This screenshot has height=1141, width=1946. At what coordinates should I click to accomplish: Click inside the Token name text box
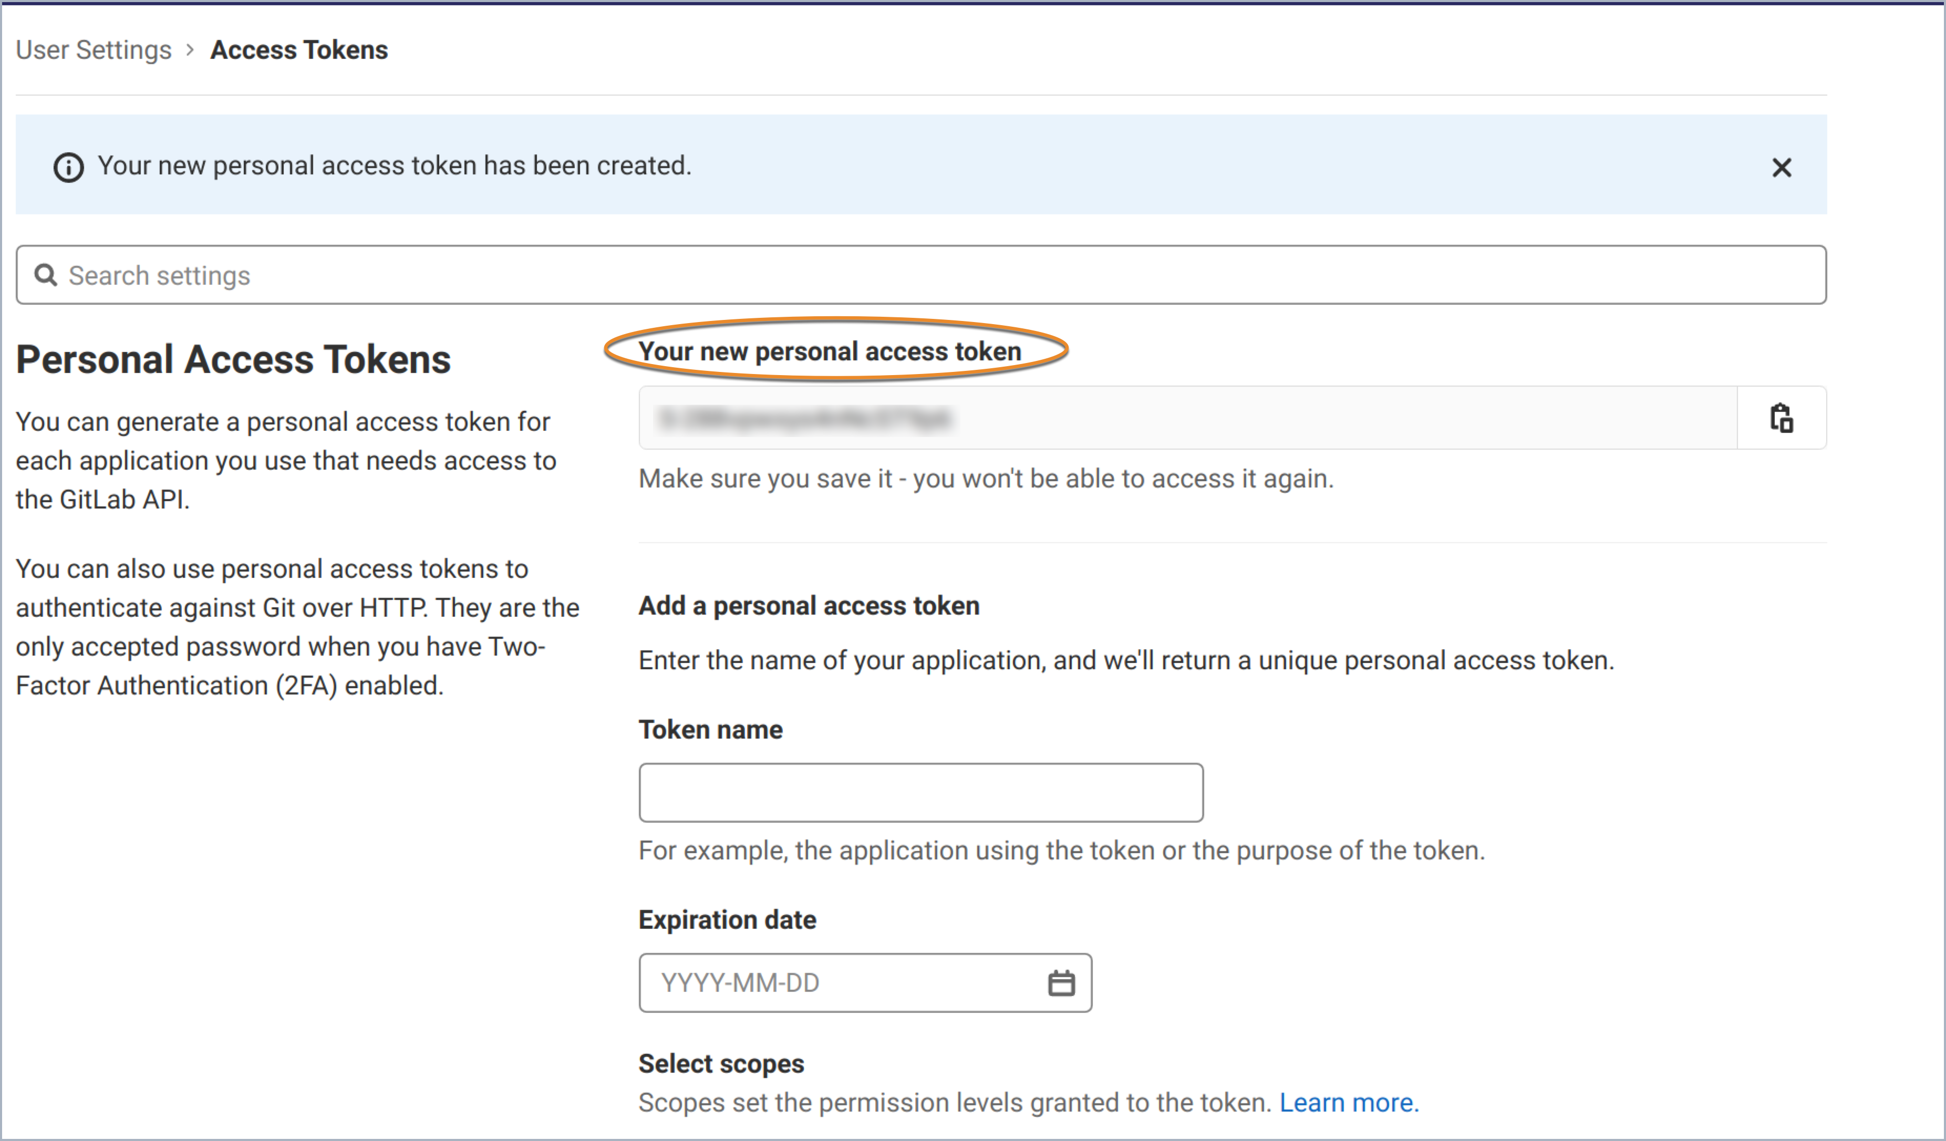920,793
